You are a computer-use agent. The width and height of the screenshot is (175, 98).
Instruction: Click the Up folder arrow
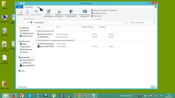coord(28,23)
